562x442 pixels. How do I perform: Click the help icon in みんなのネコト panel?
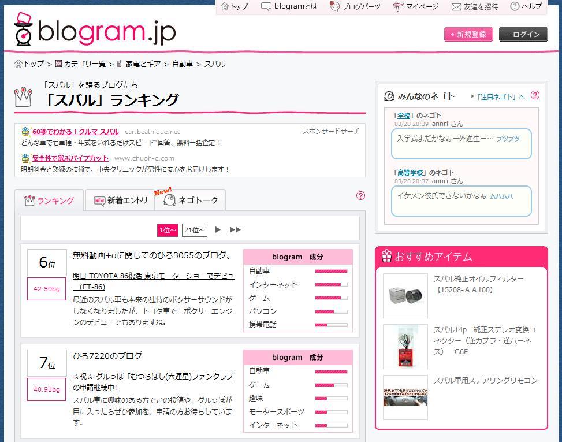(x=535, y=96)
